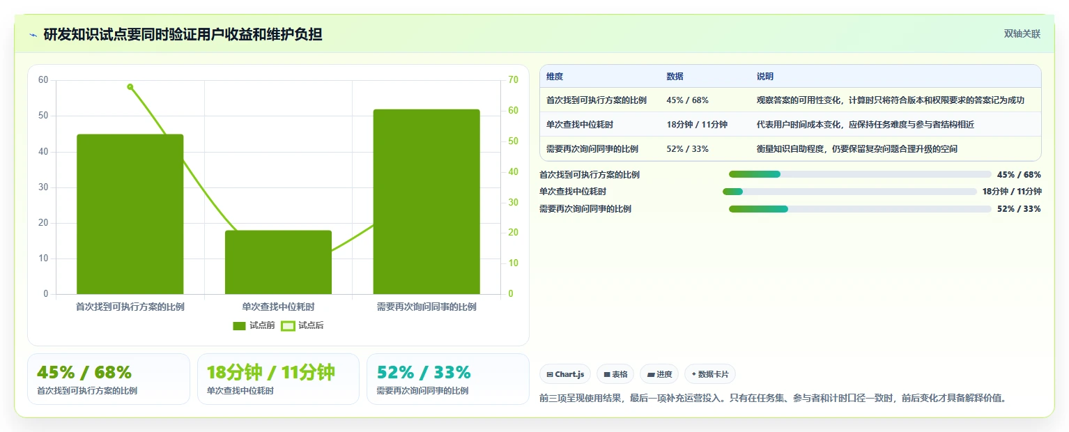Image resolution: width=1069 pixels, height=432 pixels.
Task: Click the description starting 代表用户时间成本变化
Action: click(866, 125)
